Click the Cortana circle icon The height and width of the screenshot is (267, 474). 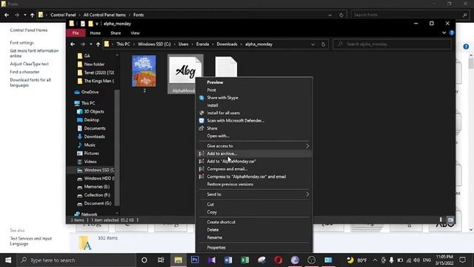[x=144, y=260]
